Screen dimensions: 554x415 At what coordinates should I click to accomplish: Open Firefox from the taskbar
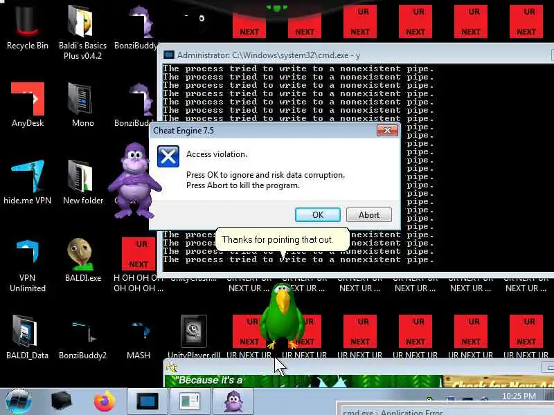coord(105,402)
